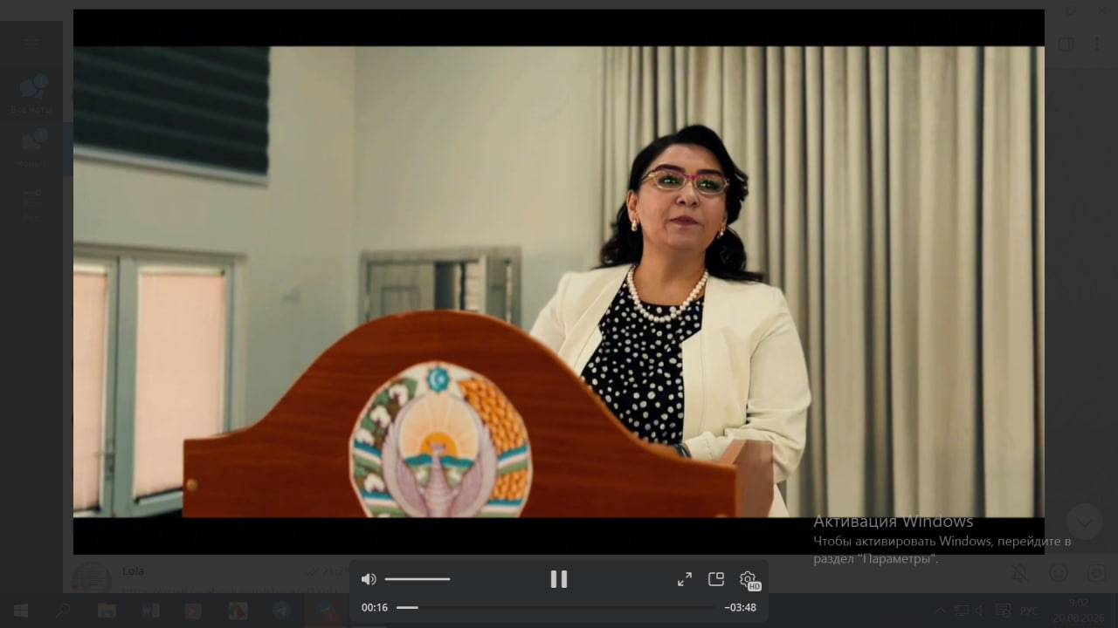The image size is (1118, 628).
Task: Open Windows taskbar search
Action: 63,611
